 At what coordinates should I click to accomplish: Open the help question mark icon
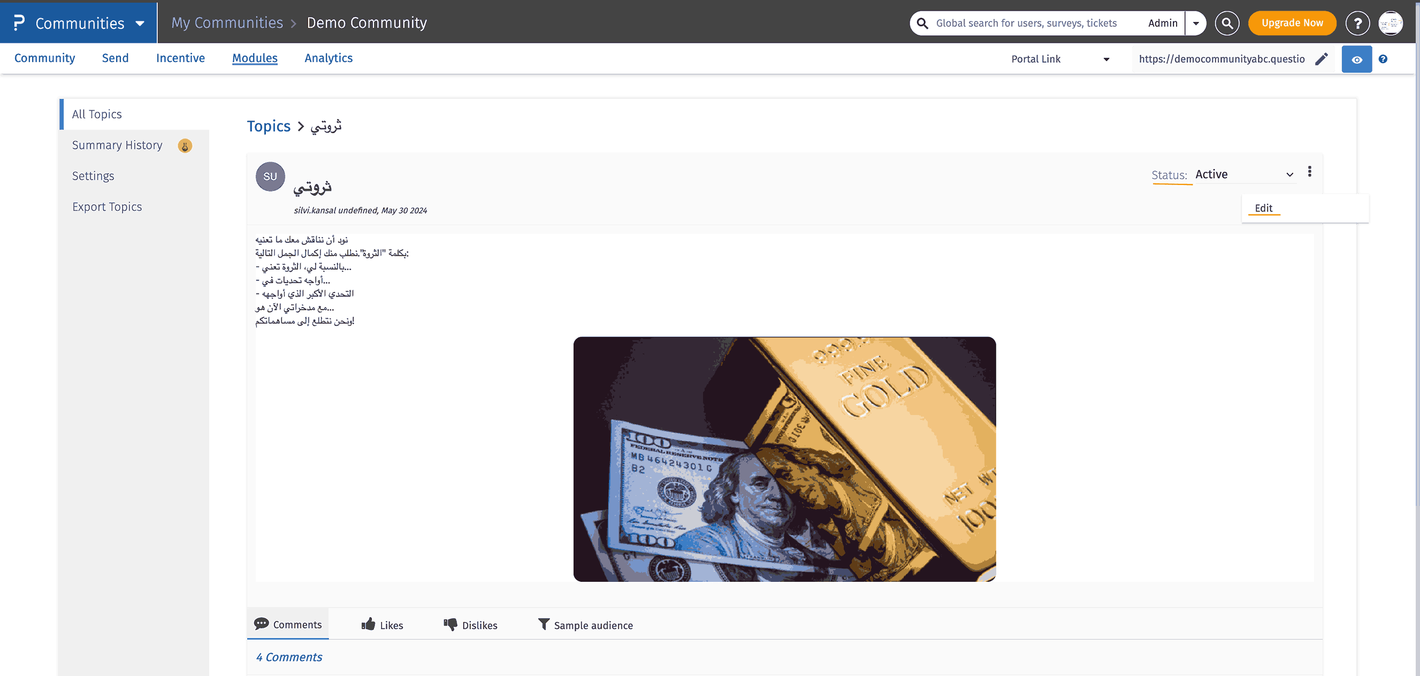click(x=1357, y=23)
